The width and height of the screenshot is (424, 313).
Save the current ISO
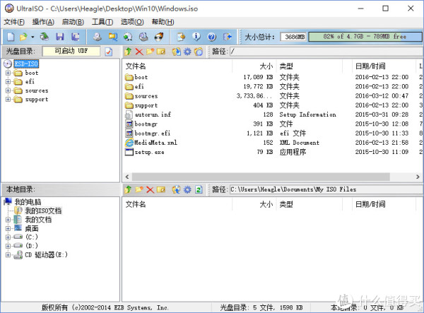click(60, 37)
